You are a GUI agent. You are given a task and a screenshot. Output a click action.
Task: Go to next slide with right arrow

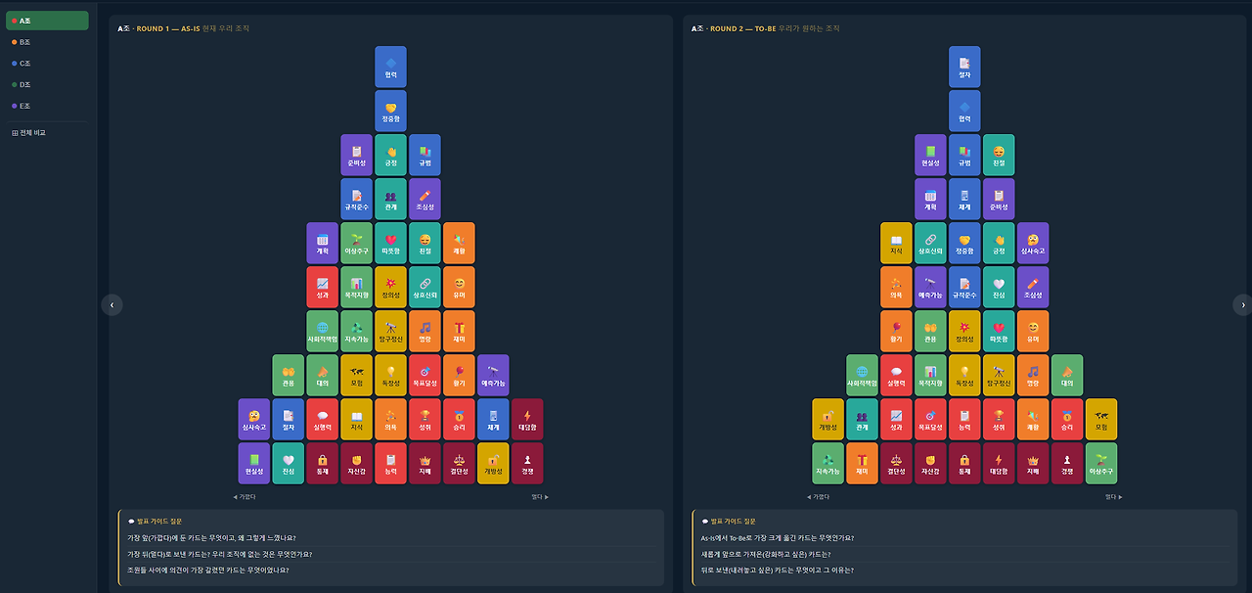pos(1243,304)
